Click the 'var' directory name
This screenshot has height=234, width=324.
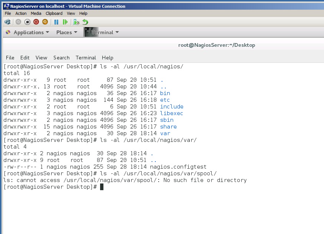[x=165, y=133]
